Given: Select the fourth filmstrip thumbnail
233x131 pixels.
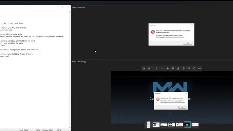Looking at the screenshot, I should [171, 124].
